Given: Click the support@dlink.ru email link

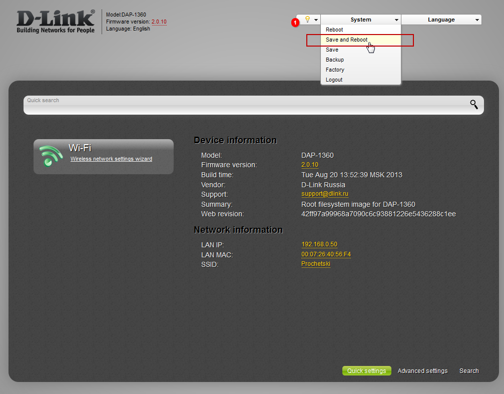Looking at the screenshot, I should pos(324,194).
